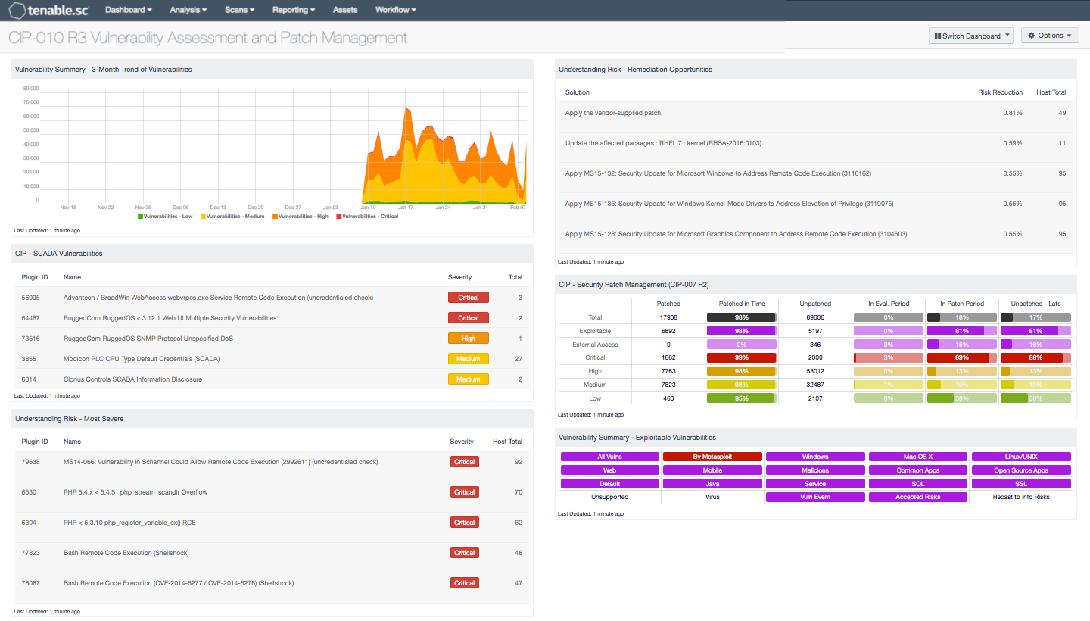Open the Default indicator

click(x=610, y=484)
